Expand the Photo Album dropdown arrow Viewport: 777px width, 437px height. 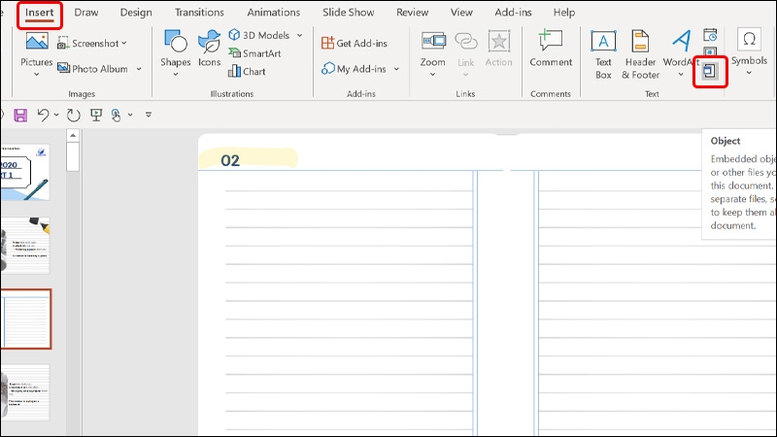(139, 69)
